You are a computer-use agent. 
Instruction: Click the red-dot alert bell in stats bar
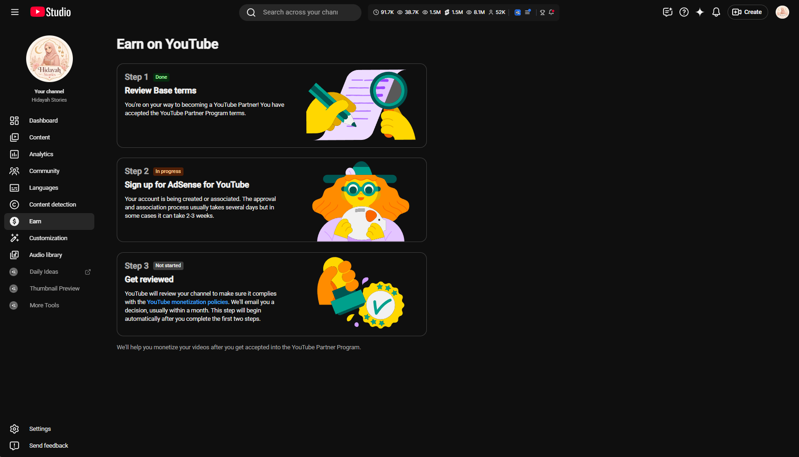(x=552, y=12)
